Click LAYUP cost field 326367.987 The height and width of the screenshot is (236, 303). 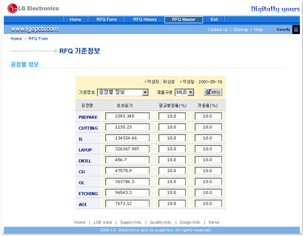click(127, 149)
